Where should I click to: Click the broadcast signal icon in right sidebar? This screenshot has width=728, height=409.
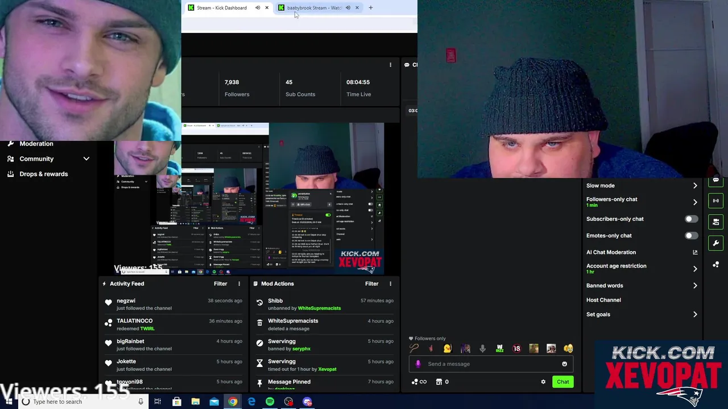715,201
